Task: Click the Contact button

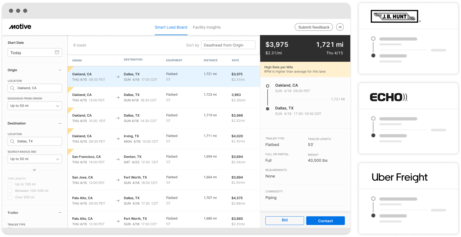Action: pos(326,221)
